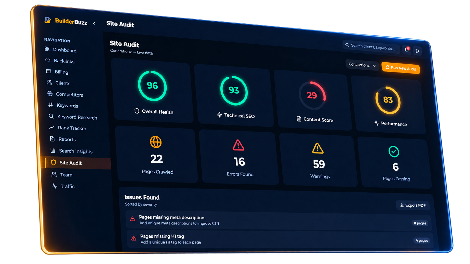Open notifications bell
The height and width of the screenshot is (264, 470).
click(407, 50)
